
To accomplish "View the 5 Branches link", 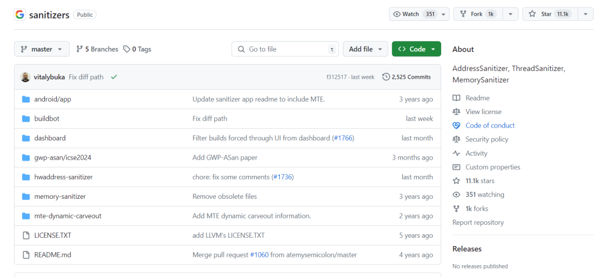I will pos(97,49).
